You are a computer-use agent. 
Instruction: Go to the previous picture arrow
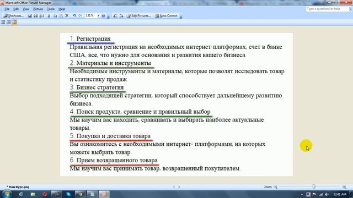point(174,187)
